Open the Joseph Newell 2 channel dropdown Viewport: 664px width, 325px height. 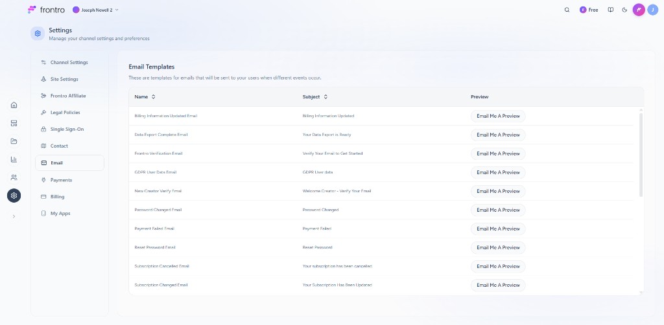point(96,10)
